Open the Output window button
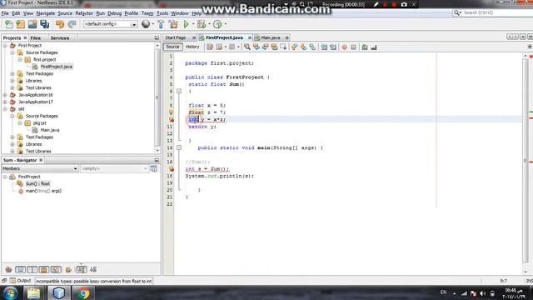This screenshot has width=533, height=300. (20, 281)
